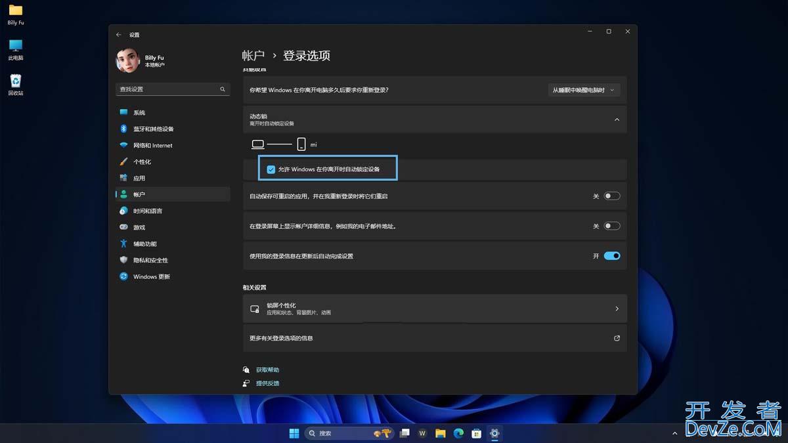
Task: Click the laptop icon in 动态锁 pairing
Action: pos(258,144)
